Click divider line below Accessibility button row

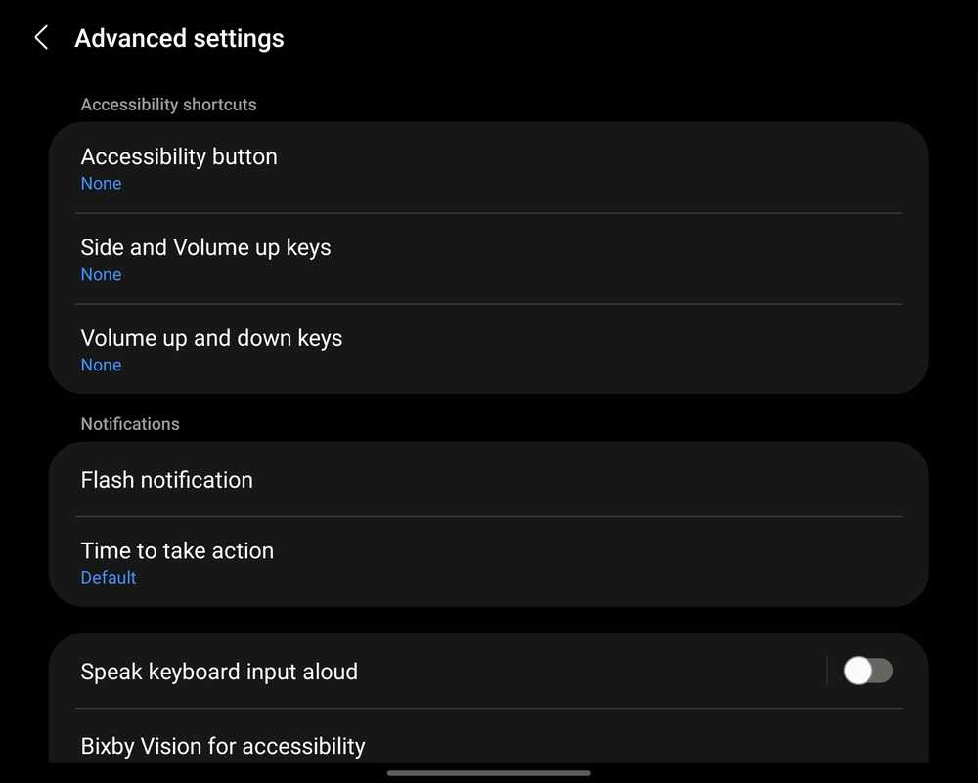click(488, 213)
